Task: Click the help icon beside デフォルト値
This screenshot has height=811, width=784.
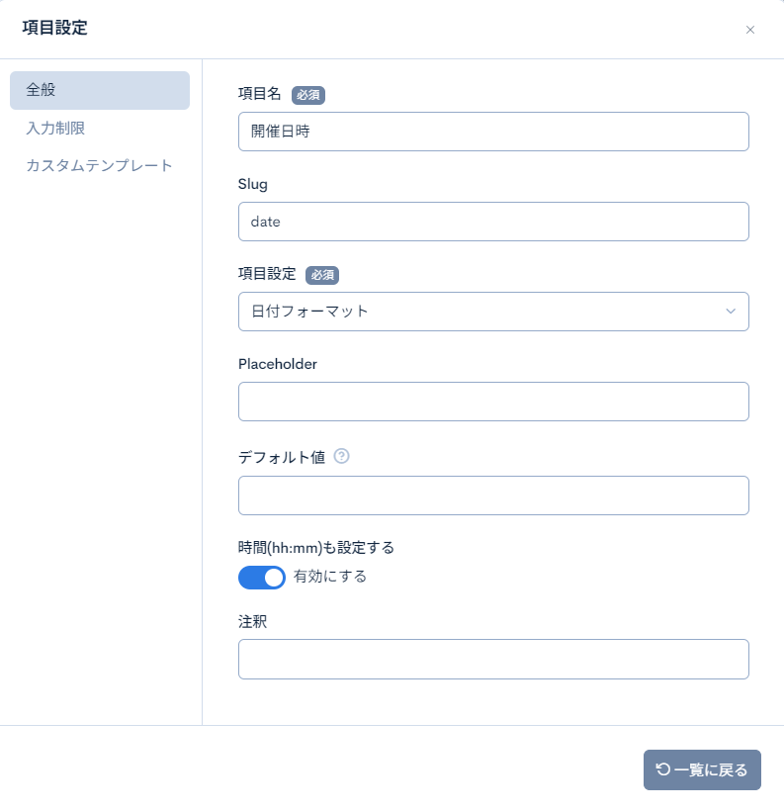Action: tap(342, 456)
